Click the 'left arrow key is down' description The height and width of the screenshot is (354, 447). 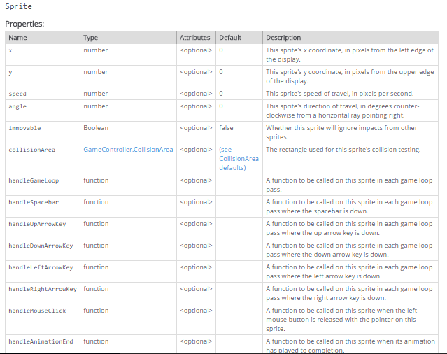[349, 271]
